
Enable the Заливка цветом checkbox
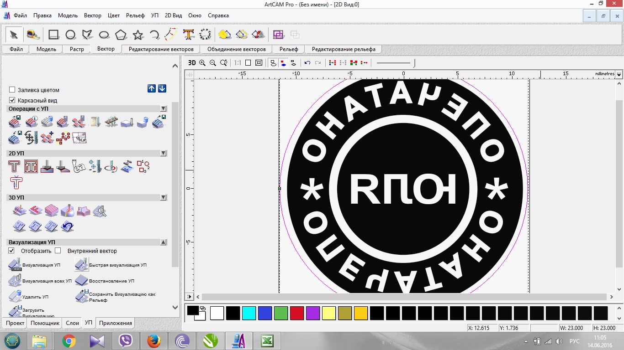coord(12,90)
